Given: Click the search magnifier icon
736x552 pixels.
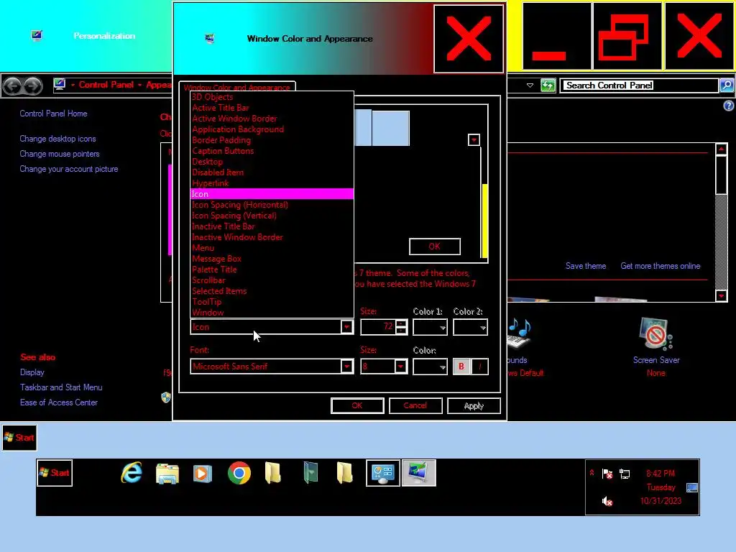Looking at the screenshot, I should pos(727,86).
